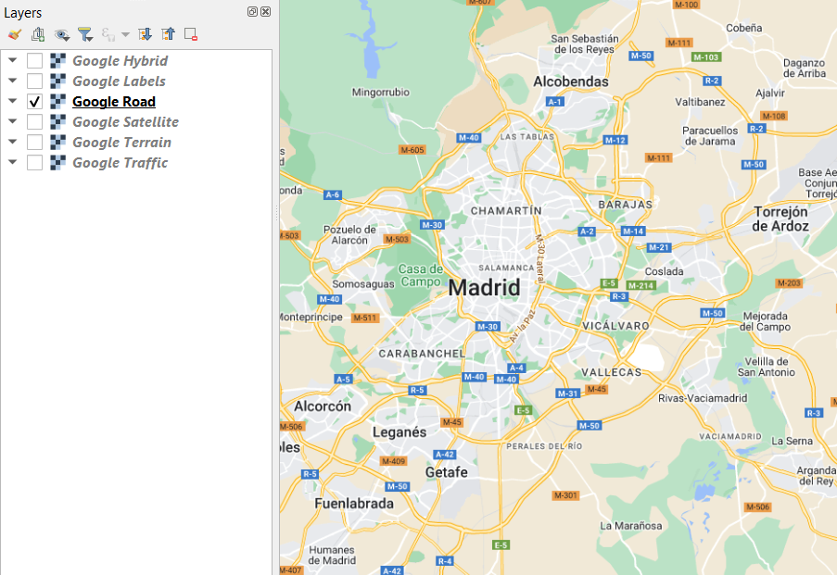Enable the Google Satellite layer checkbox
The width and height of the screenshot is (837, 575).
pyautogui.click(x=34, y=121)
